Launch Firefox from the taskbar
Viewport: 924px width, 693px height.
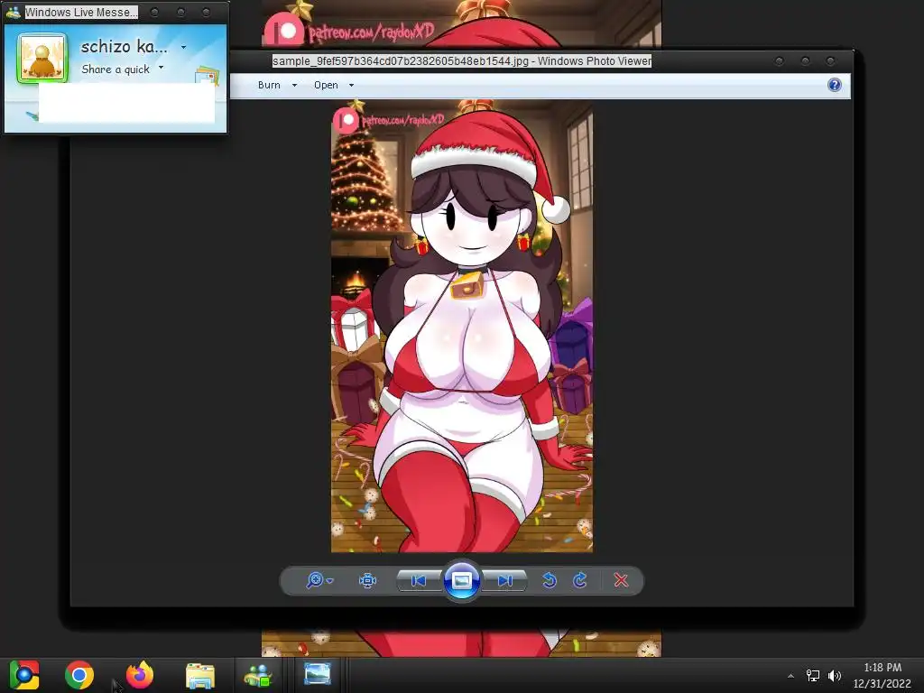[140, 675]
